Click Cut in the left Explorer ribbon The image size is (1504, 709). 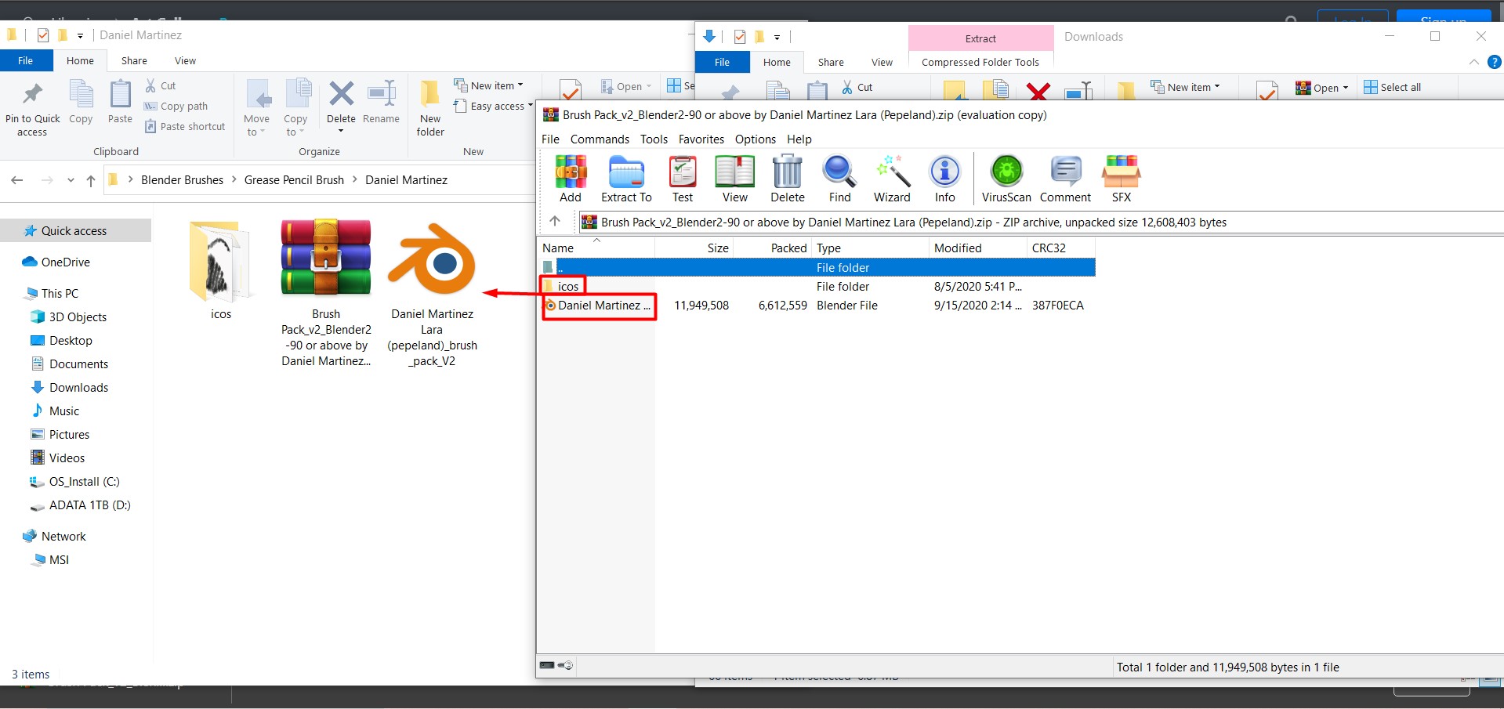tap(161, 85)
